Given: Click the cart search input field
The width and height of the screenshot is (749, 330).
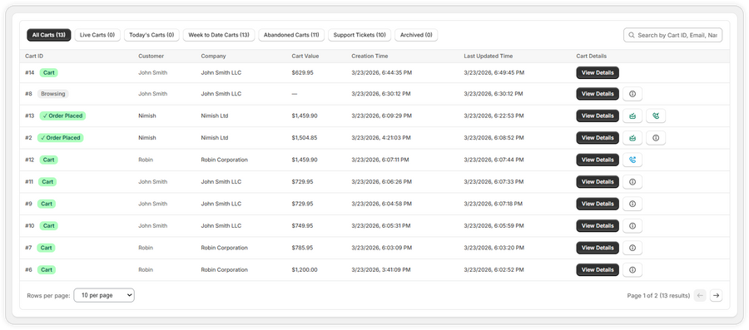Looking at the screenshot, I should click(x=672, y=35).
